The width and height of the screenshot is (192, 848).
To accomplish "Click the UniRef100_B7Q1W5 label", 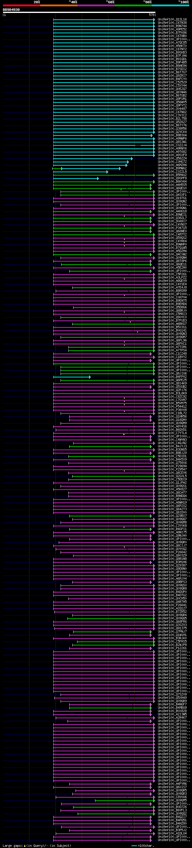I will (172, 248).
